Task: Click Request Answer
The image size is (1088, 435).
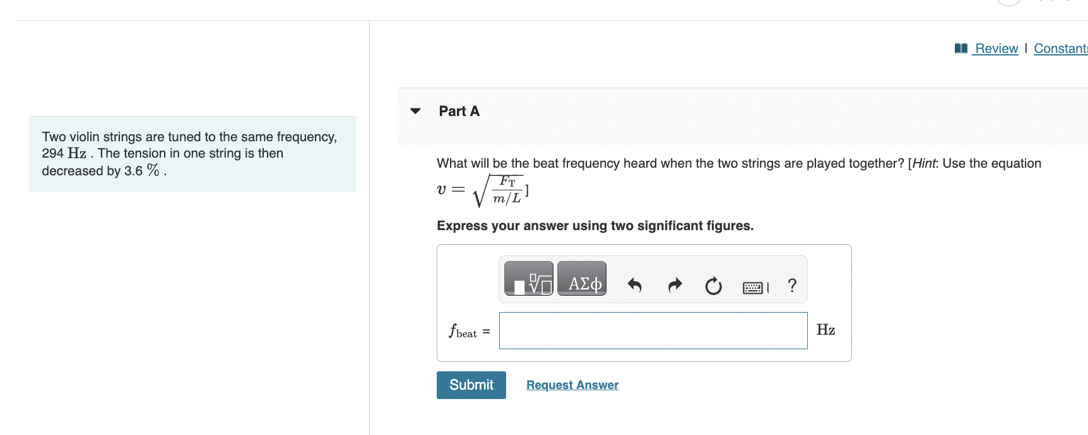Action: (572, 385)
